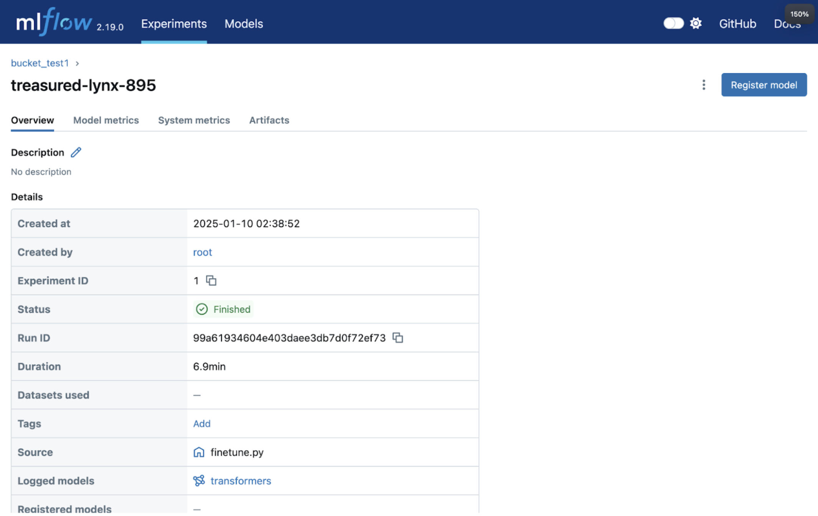
Task: Click the breadcrumb chevron after bucket_test1
Action: pyautogui.click(x=77, y=63)
